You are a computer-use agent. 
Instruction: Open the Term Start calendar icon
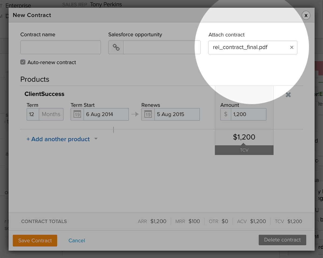[x=77, y=114]
